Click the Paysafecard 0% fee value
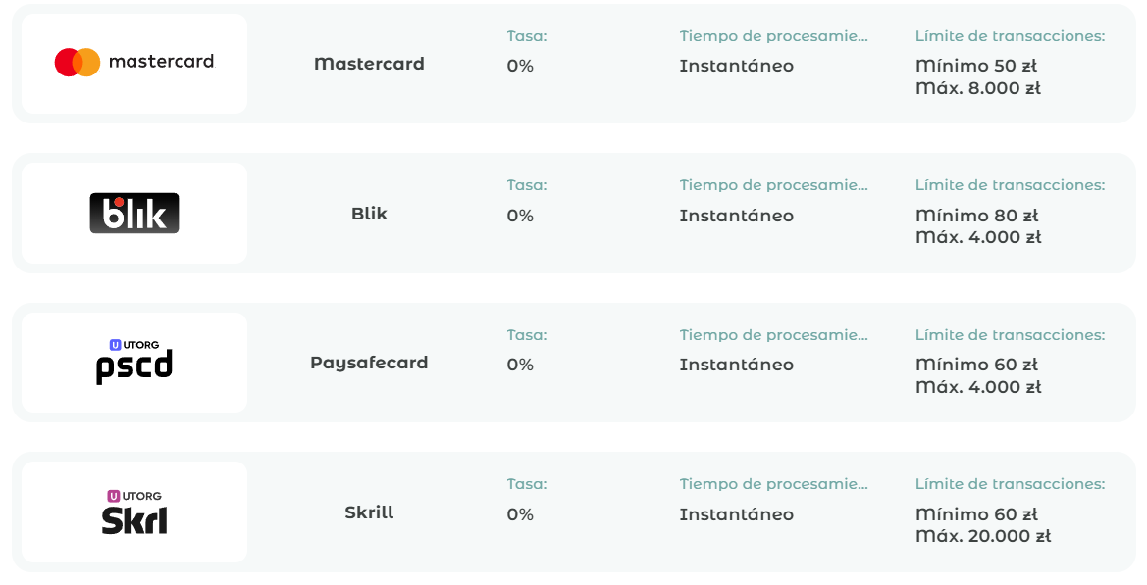Viewport: 1147px width, 585px height. [520, 365]
